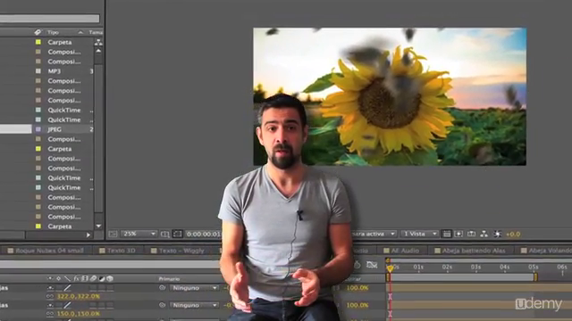Click the frame blending column header icon

85,279
